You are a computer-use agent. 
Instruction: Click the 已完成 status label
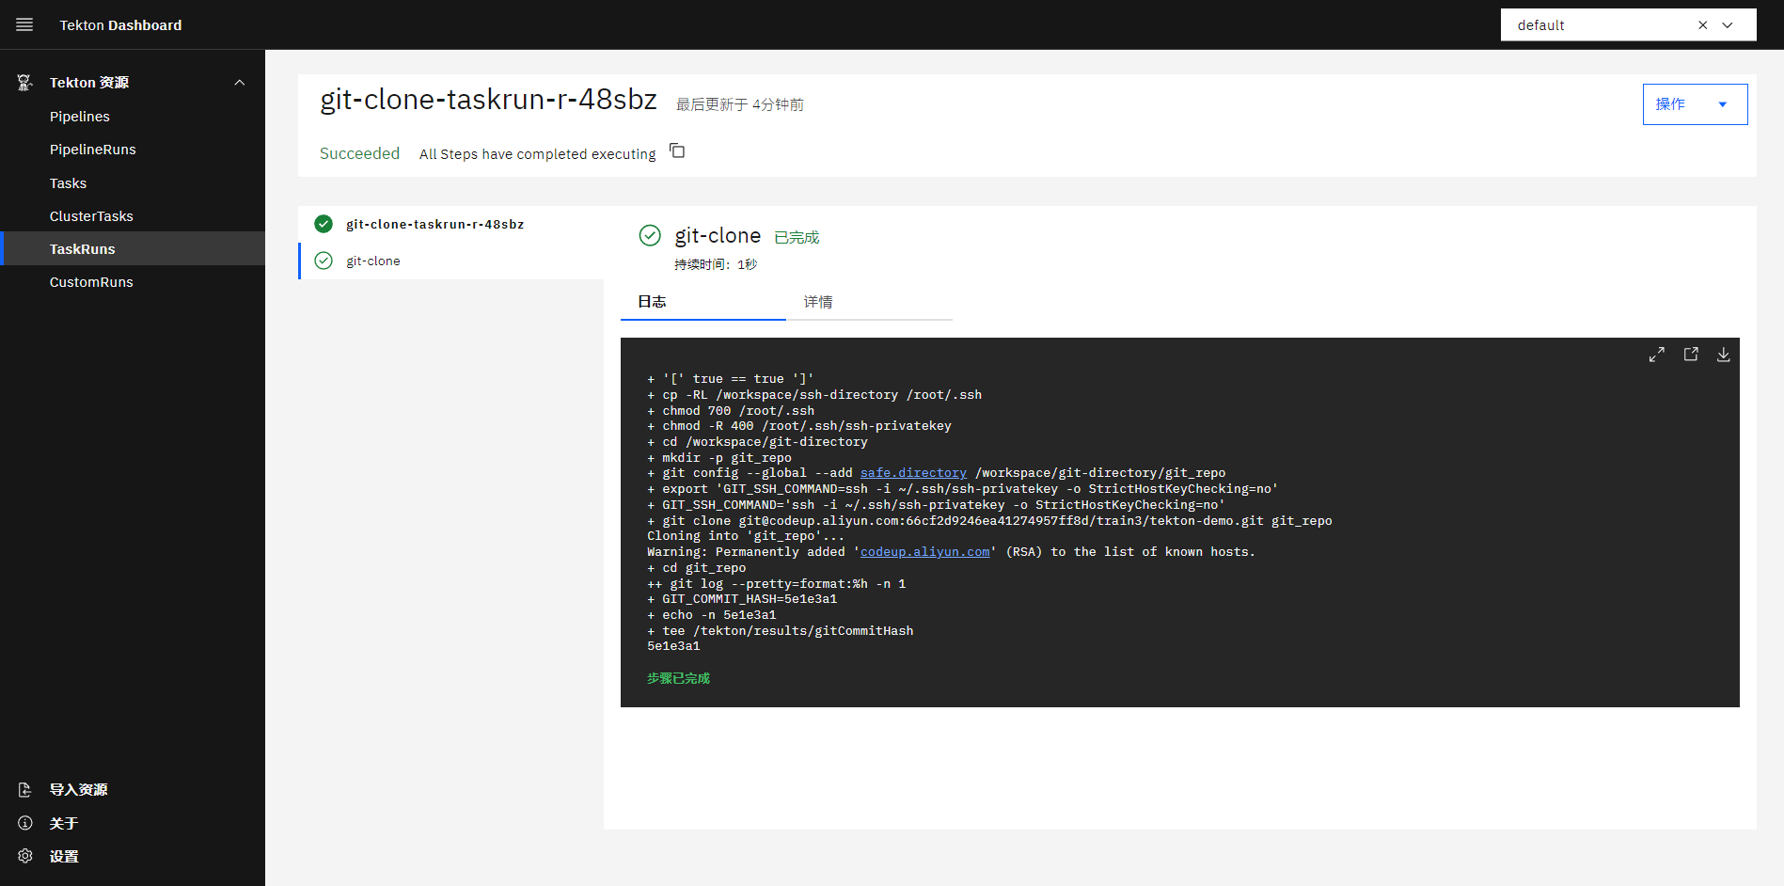click(x=797, y=237)
